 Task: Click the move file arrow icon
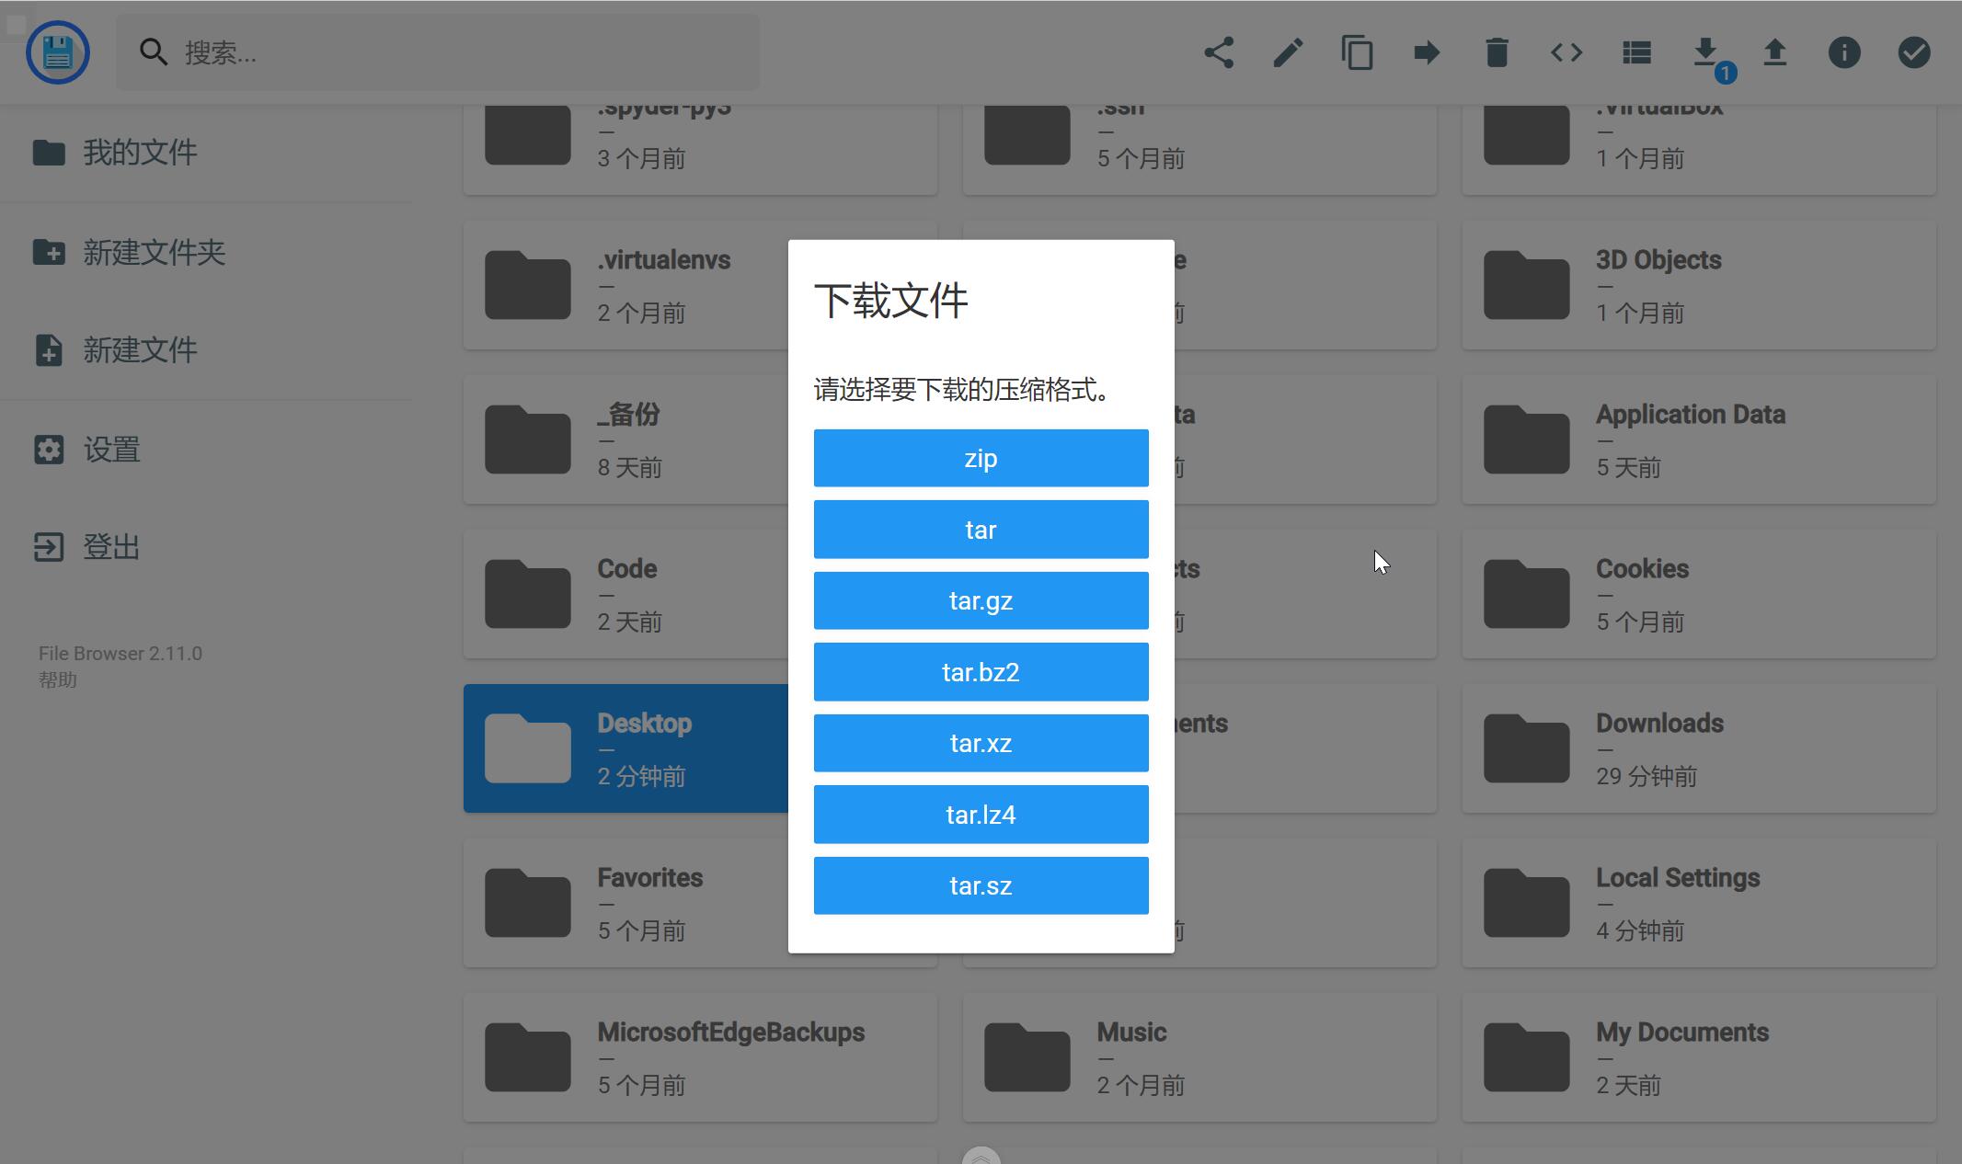point(1427,52)
